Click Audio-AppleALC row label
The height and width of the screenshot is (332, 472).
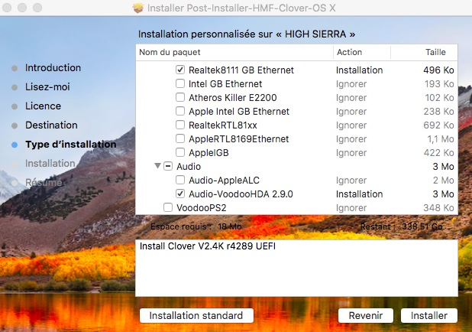pos(224,181)
